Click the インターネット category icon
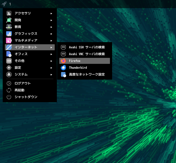Image resolution: width=176 pixels, height=163 pixels. [9, 47]
